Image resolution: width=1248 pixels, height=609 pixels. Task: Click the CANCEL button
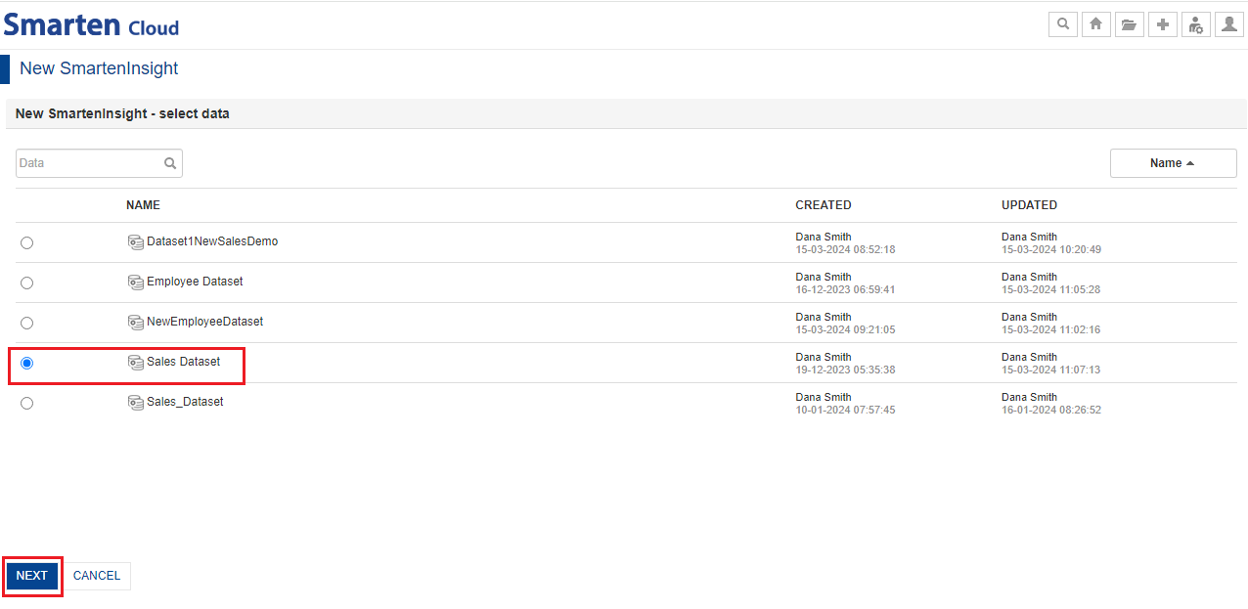coord(97,576)
